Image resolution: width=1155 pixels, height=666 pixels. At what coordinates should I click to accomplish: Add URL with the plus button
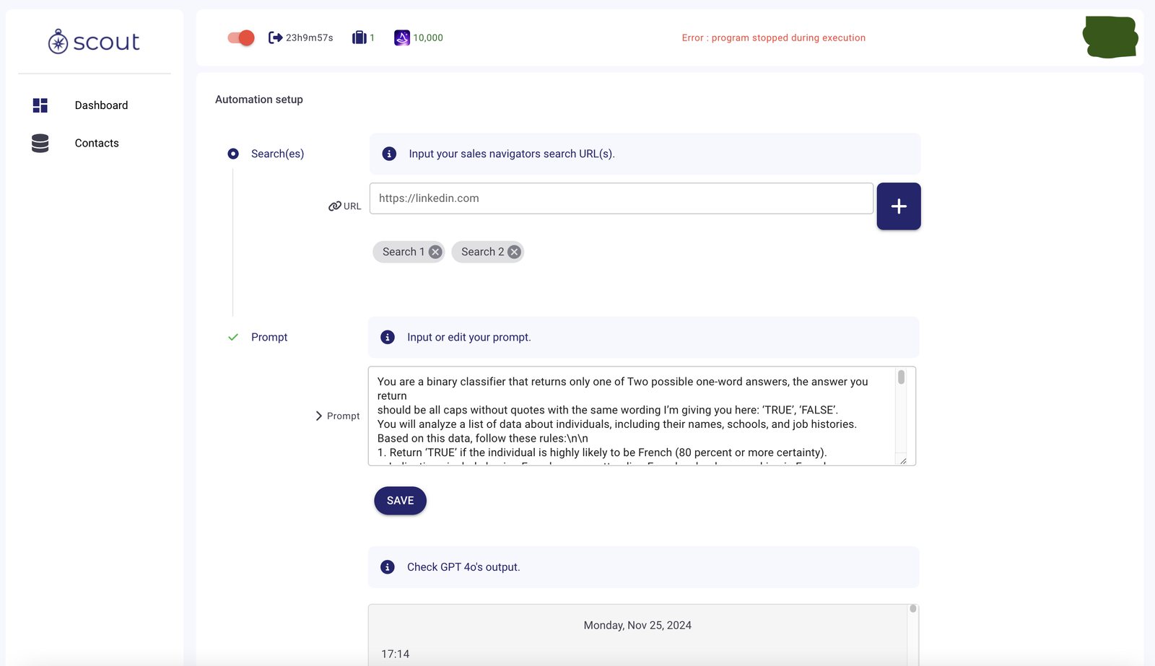pos(899,206)
